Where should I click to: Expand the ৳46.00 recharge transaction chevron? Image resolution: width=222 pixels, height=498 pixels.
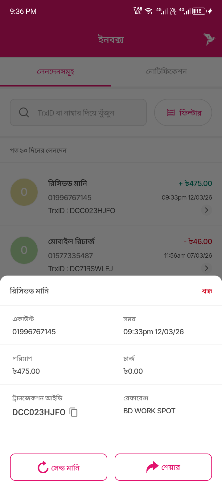point(207,268)
